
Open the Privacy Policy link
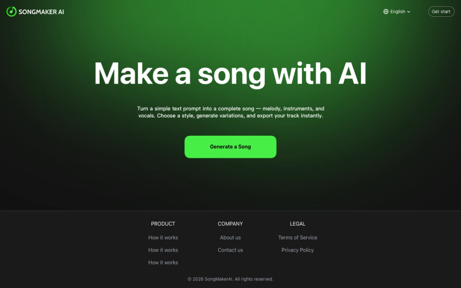pos(297,250)
